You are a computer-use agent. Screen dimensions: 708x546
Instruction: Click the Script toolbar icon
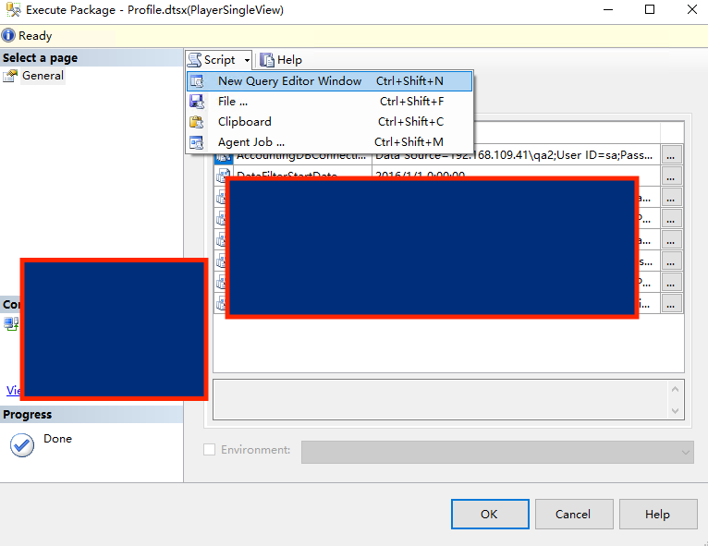195,60
